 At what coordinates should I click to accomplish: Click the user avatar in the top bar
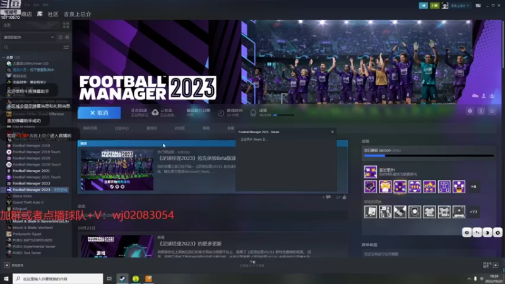pos(445,6)
